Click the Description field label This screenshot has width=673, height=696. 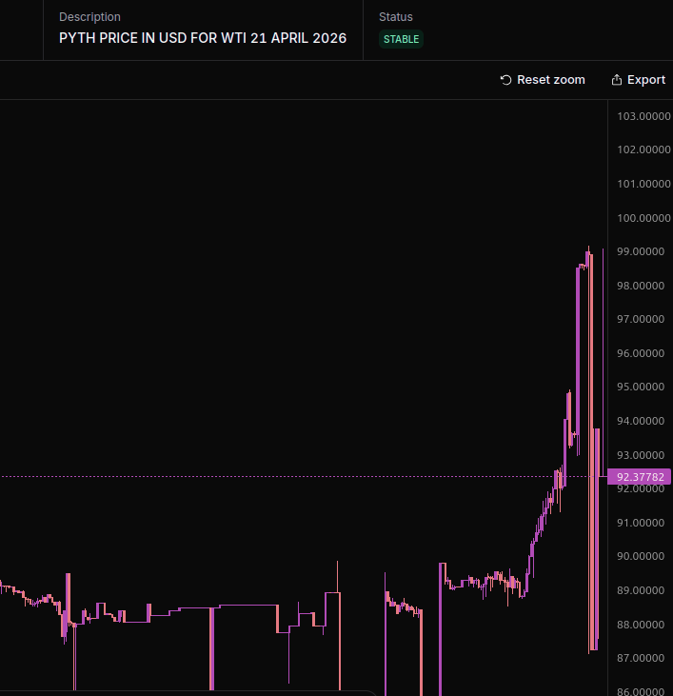pyautogui.click(x=89, y=17)
